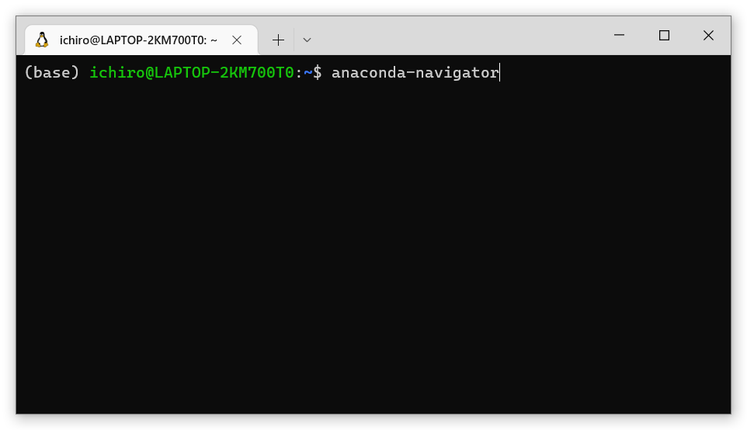Click the empty black terminal output area

pyautogui.click(x=373, y=248)
